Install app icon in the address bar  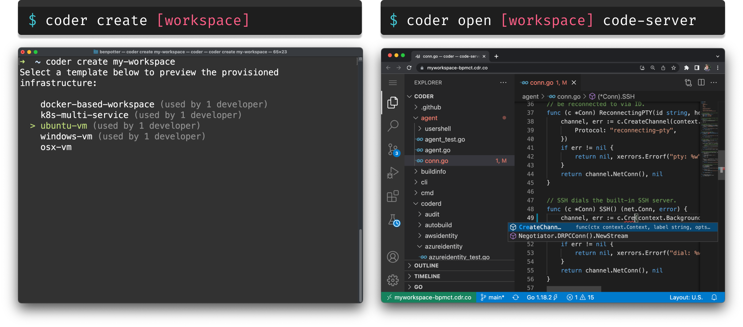coord(642,68)
